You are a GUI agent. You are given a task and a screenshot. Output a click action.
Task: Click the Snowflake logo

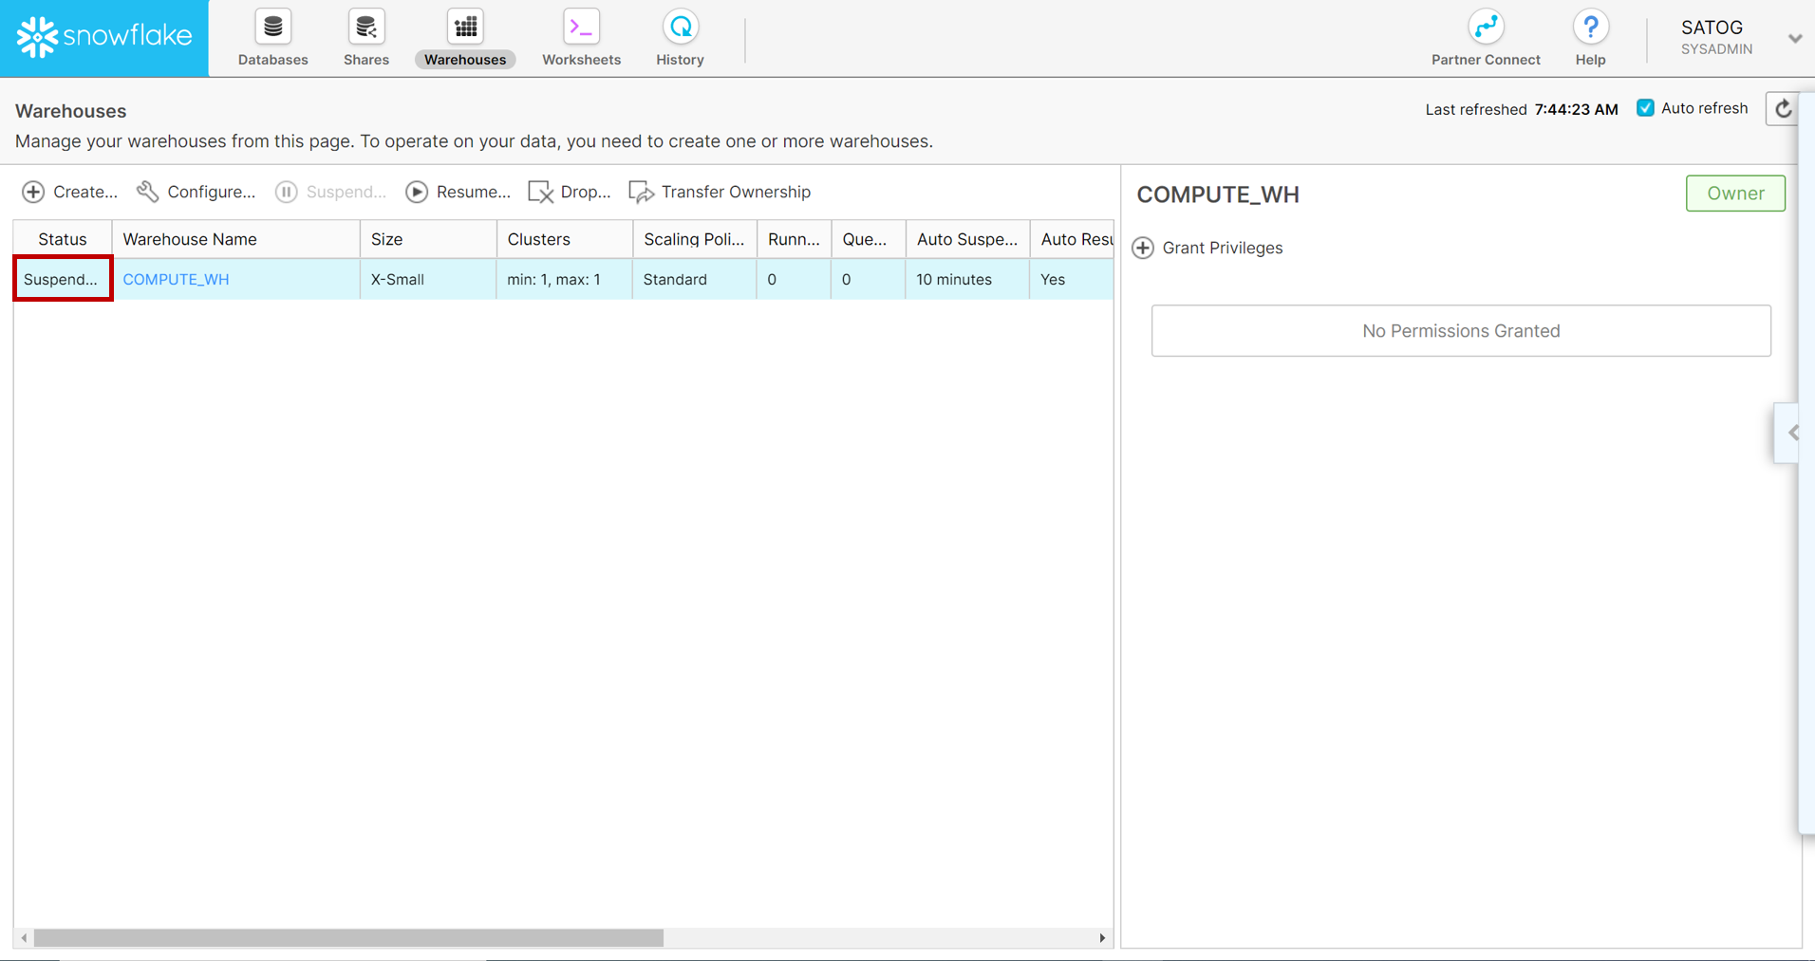click(x=104, y=38)
